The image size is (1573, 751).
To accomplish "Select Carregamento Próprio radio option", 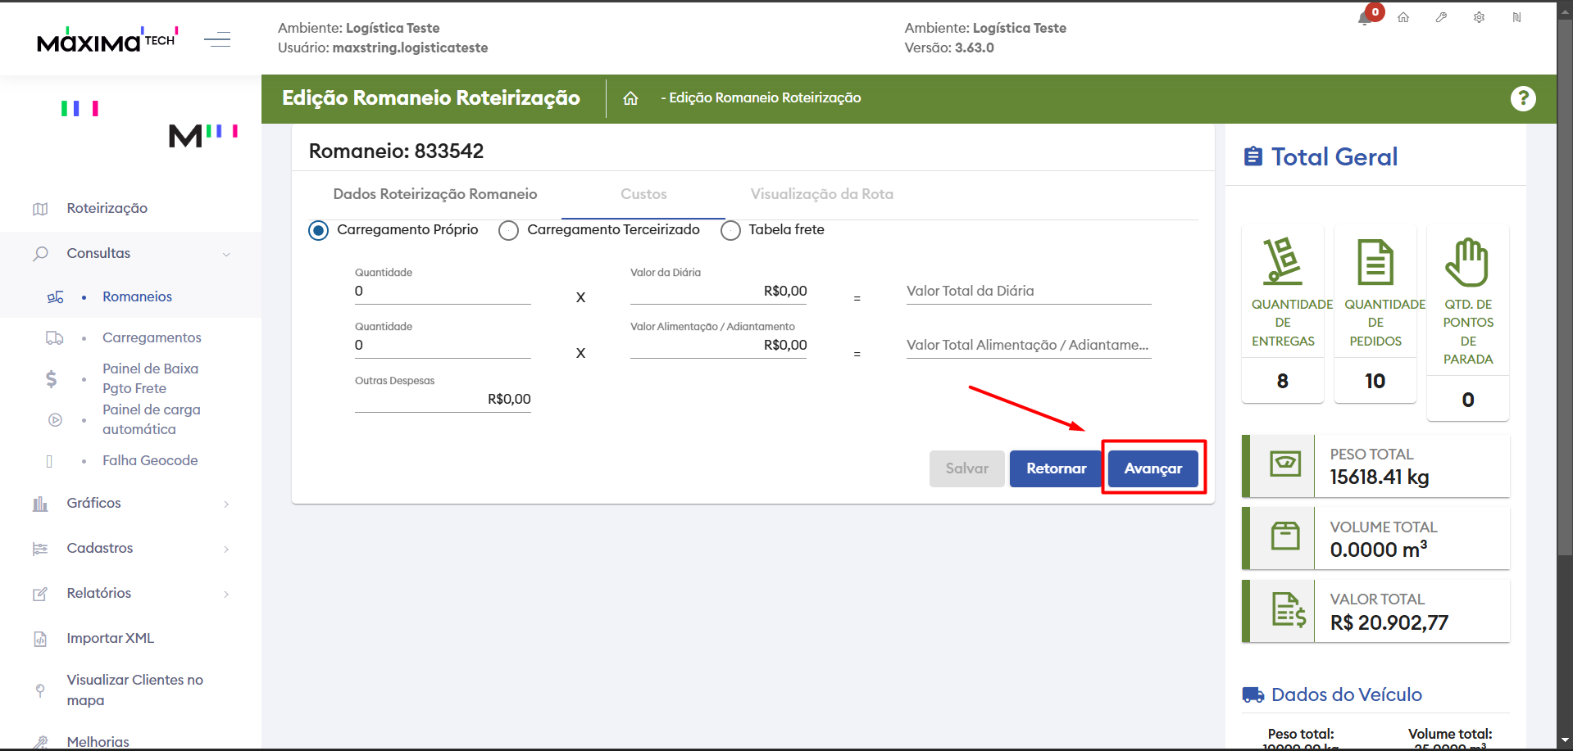I will tap(318, 230).
